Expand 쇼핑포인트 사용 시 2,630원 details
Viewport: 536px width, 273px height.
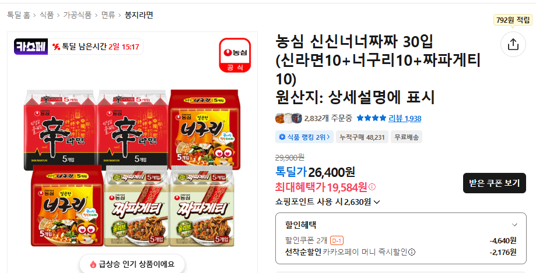click(x=327, y=202)
